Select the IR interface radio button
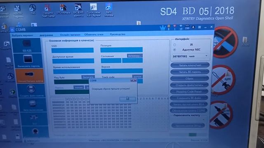Image resolution: width=264 pixels, height=148 pixels. coord(174,45)
